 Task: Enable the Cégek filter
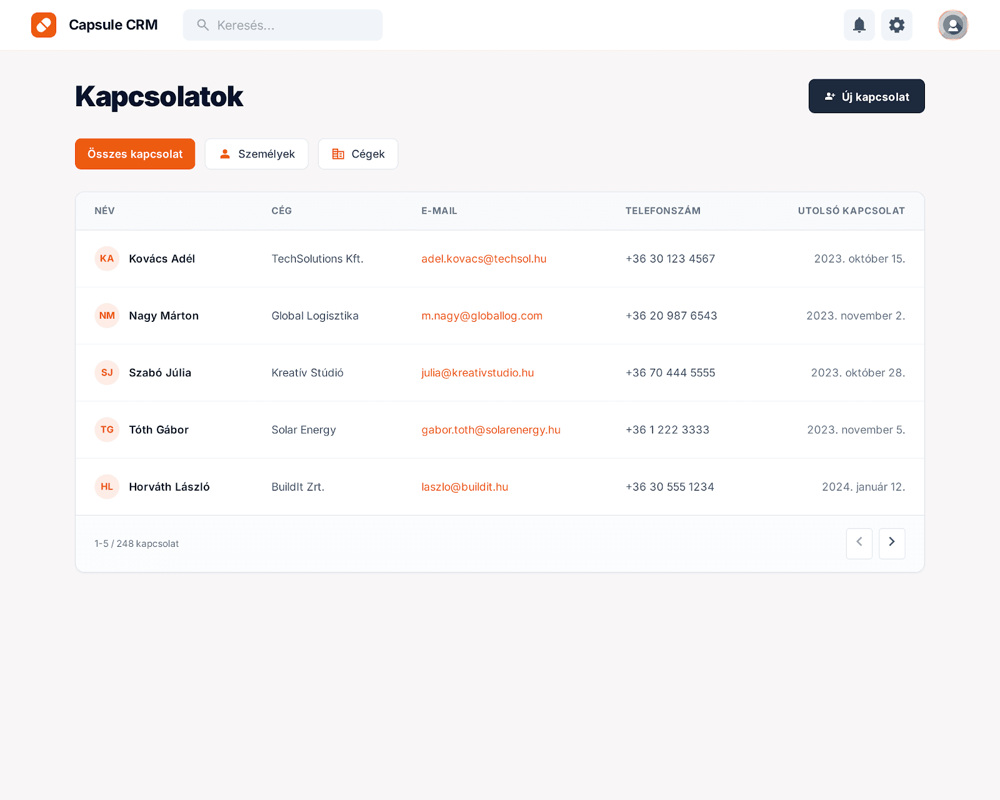pyautogui.click(x=357, y=154)
